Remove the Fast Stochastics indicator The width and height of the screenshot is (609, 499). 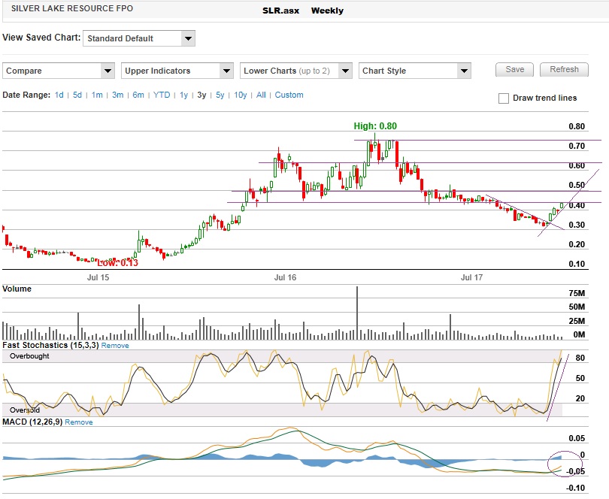[115, 346]
